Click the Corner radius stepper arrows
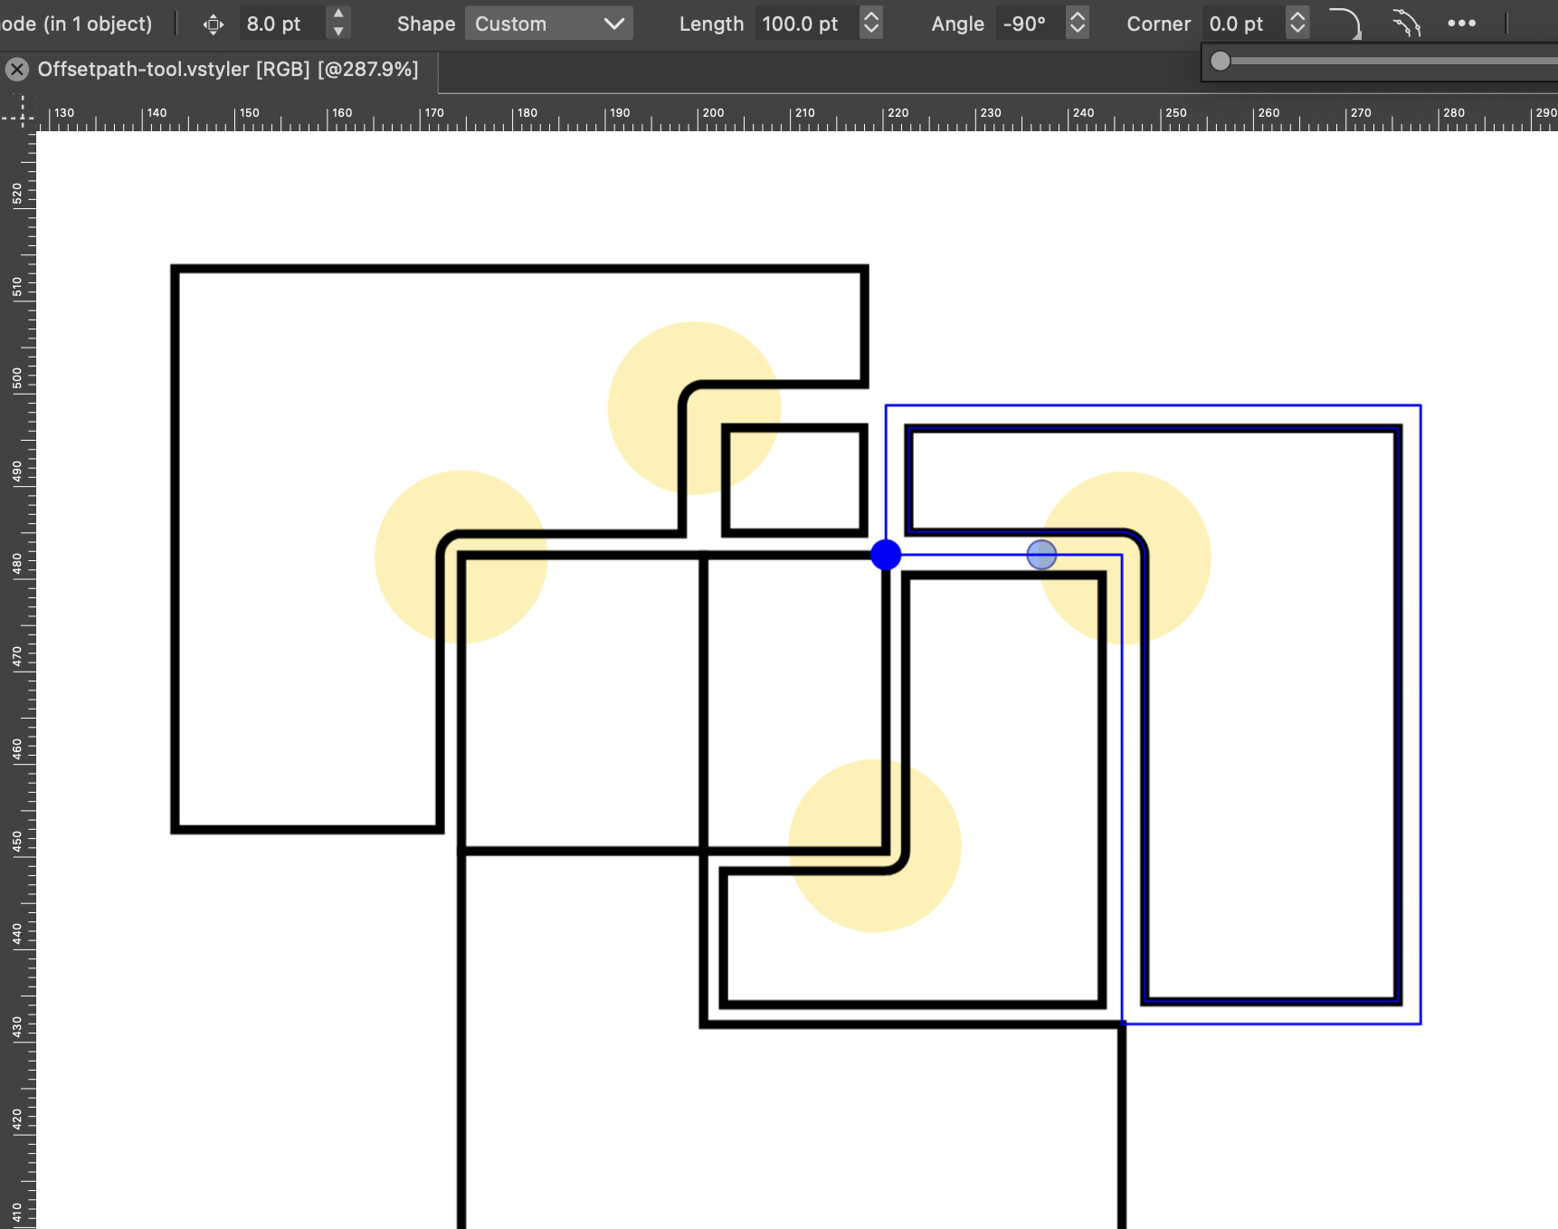 click(x=1297, y=24)
